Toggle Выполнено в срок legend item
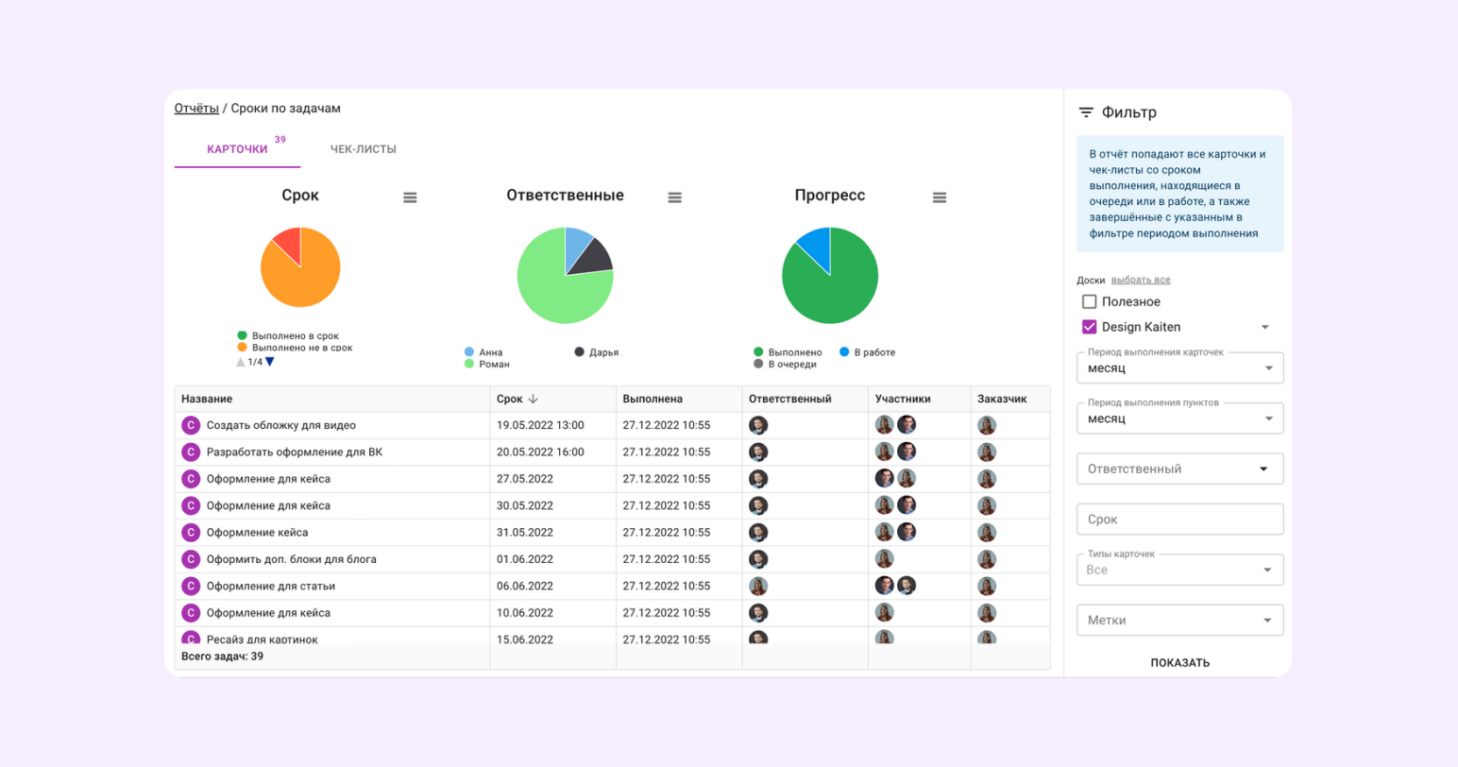The image size is (1458, 767). [288, 335]
